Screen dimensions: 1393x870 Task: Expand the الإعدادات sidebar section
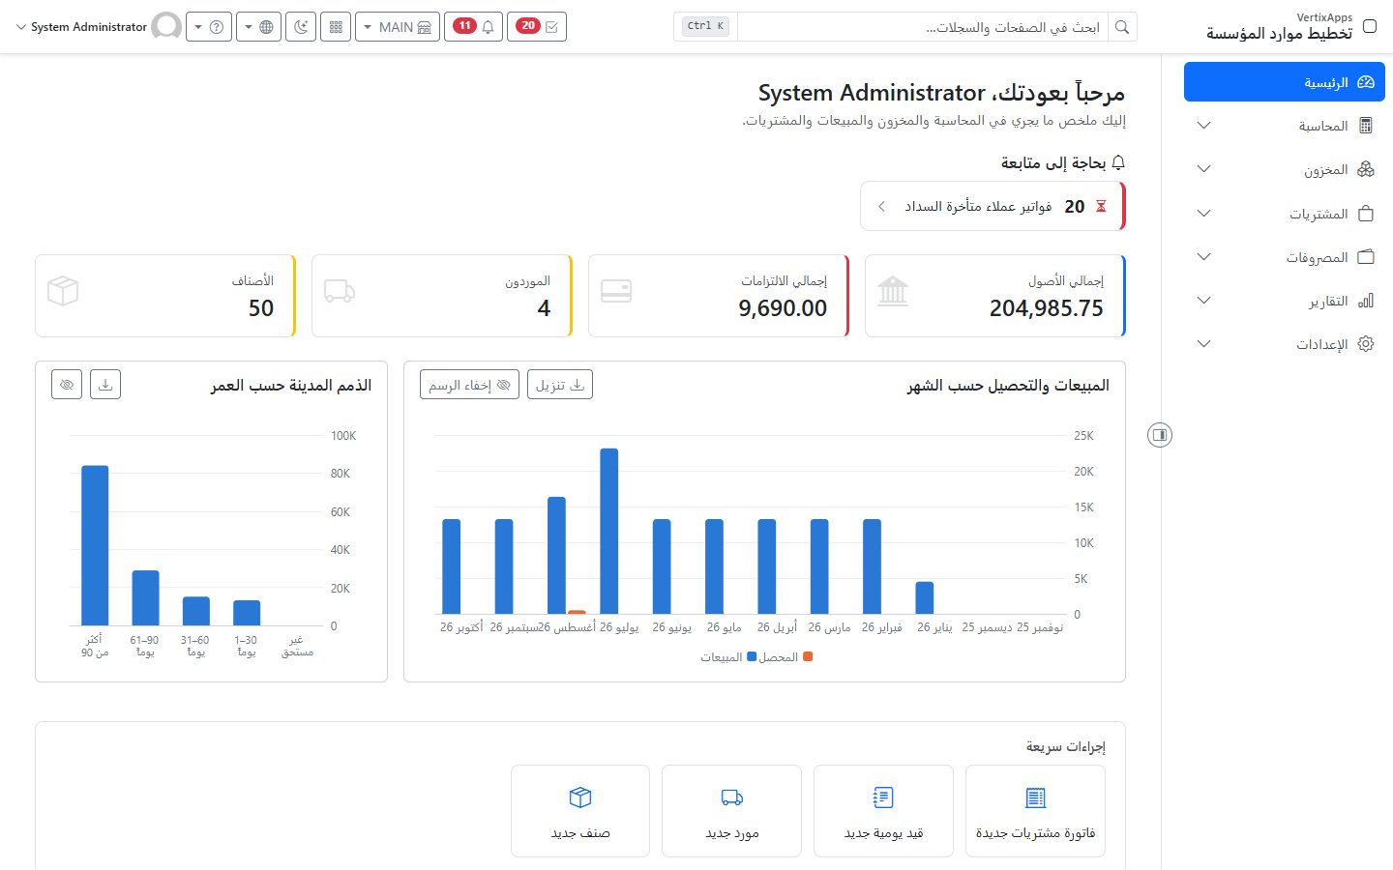click(x=1285, y=344)
